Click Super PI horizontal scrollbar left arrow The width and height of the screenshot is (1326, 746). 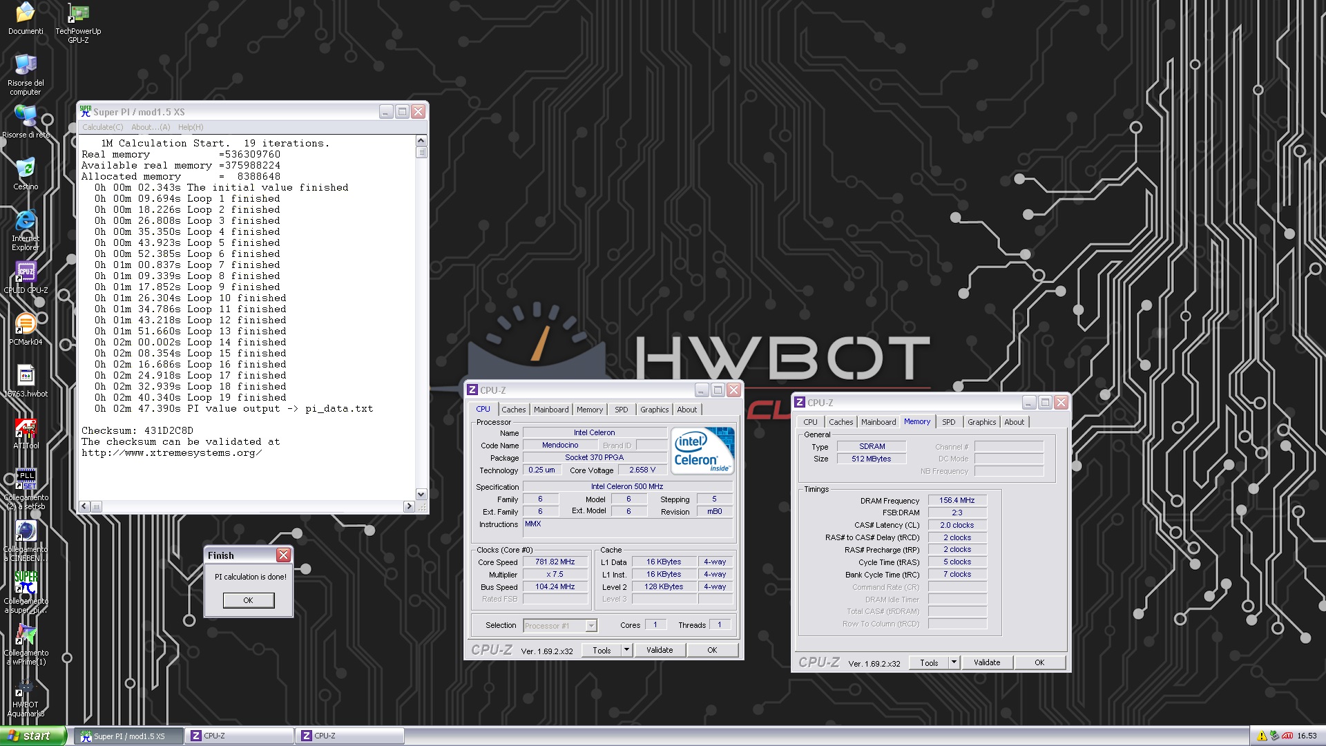tap(84, 506)
